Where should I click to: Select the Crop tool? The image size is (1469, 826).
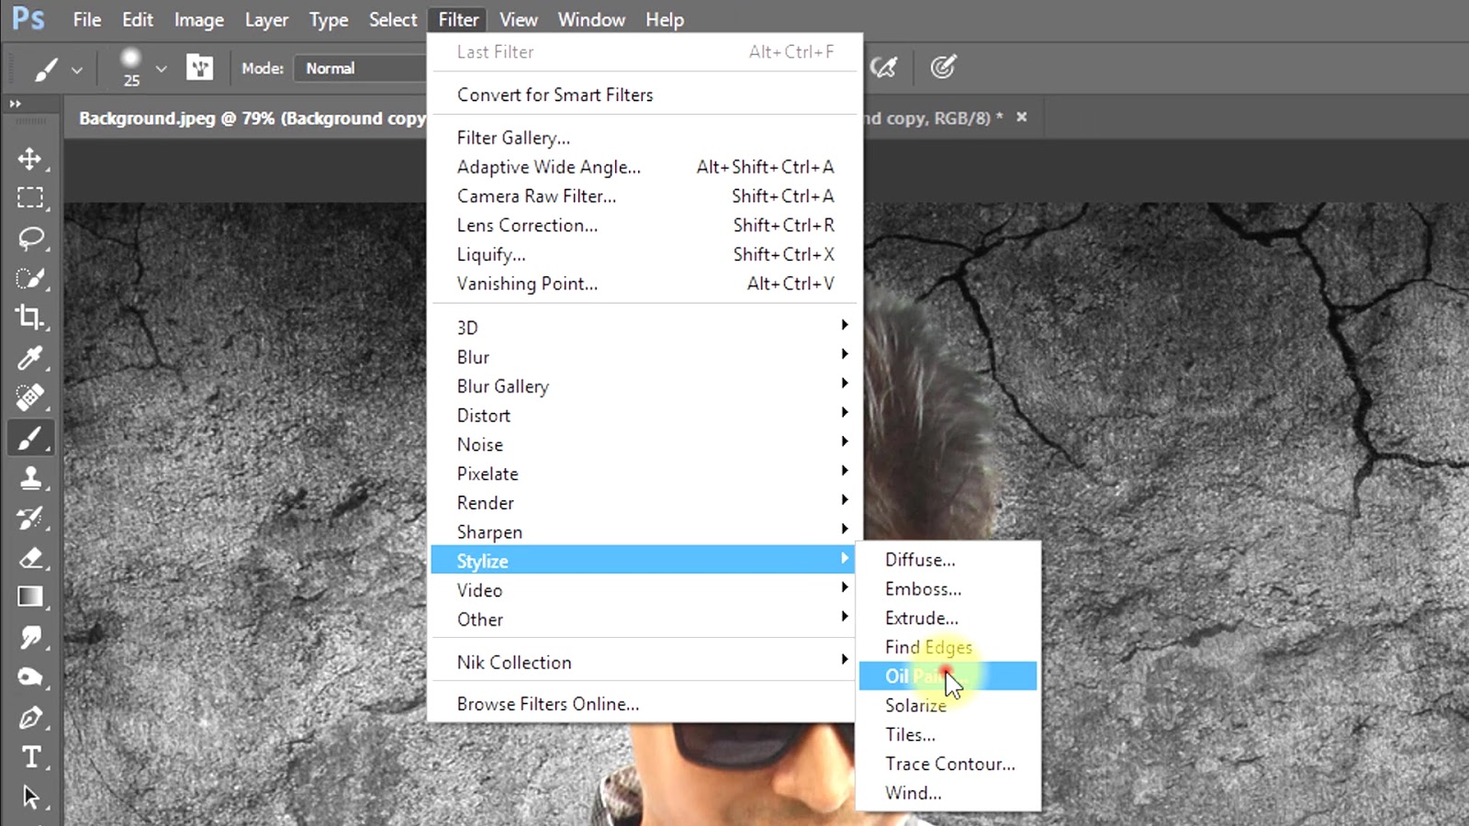[x=29, y=318]
